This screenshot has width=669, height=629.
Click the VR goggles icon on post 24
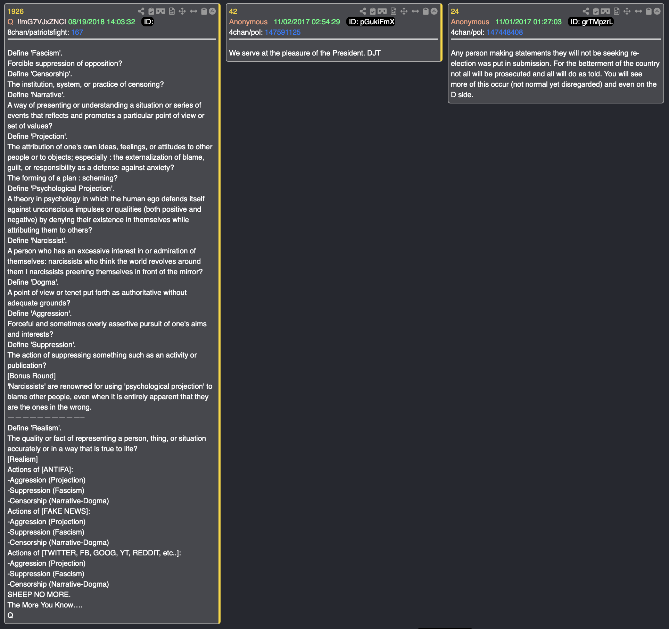(x=605, y=11)
